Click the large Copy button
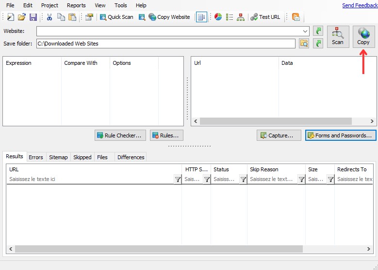The image size is (378, 270). click(x=363, y=37)
